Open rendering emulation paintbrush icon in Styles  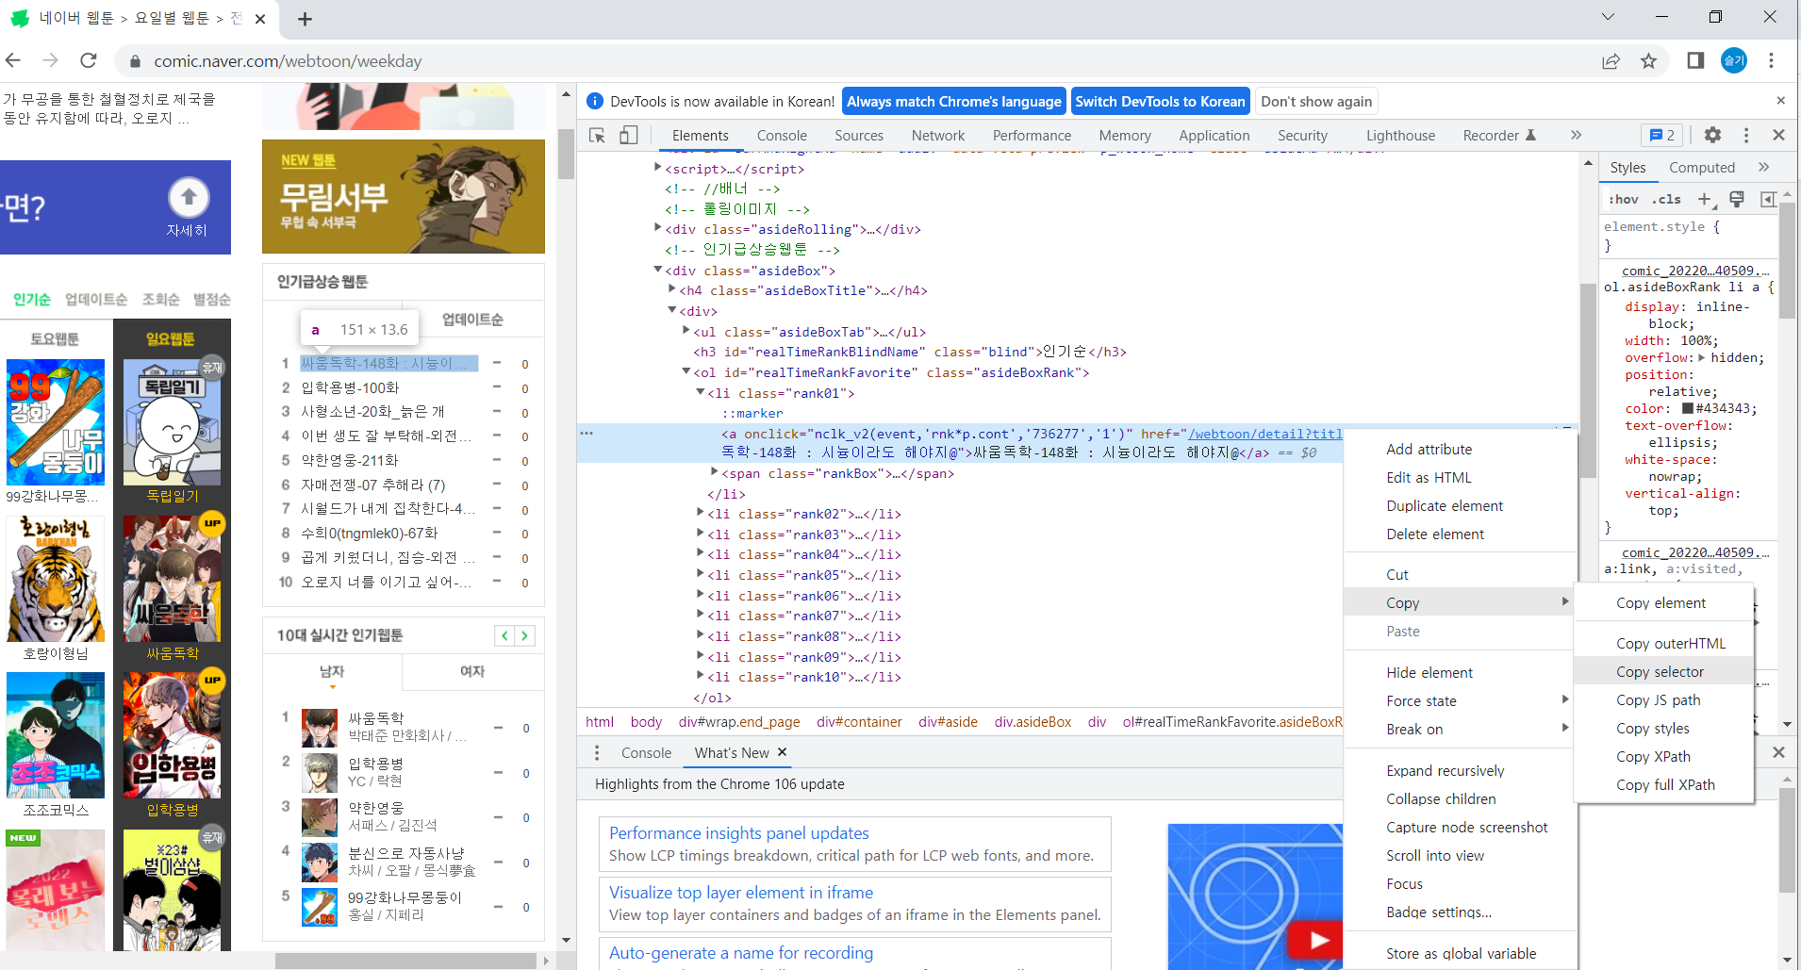tap(1736, 199)
